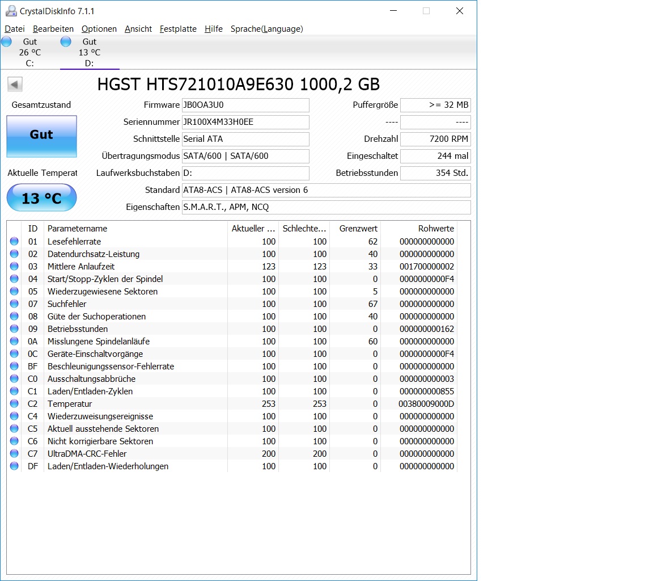Click the Eigenschaften S.M.A.R.T. field

tap(326, 207)
